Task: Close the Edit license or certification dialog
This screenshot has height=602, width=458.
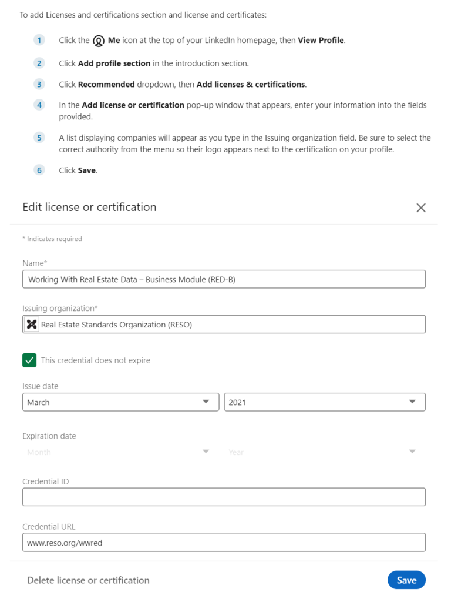Action: click(420, 208)
